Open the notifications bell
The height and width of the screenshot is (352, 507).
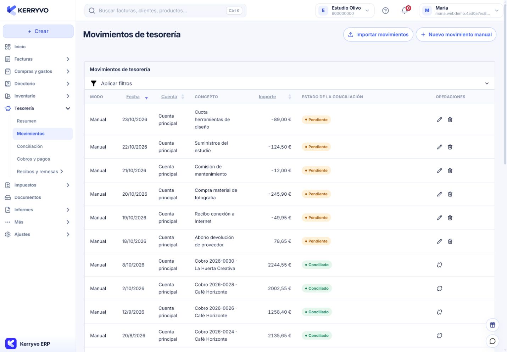405,11
